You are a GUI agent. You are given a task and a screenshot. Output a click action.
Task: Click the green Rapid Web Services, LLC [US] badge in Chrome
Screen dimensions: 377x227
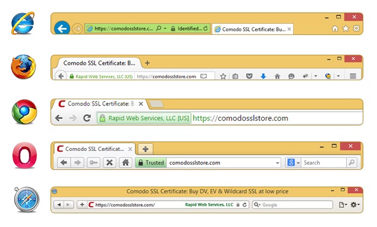coord(144,118)
